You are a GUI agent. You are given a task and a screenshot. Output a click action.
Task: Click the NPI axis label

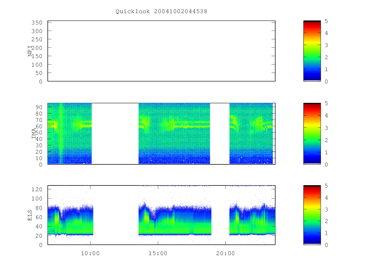pos(30,51)
